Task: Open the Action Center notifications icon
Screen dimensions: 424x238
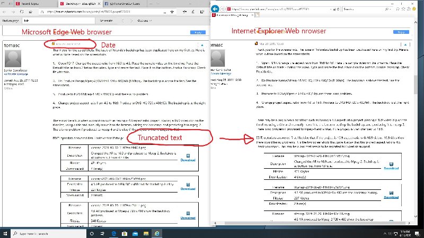Action: (417, 234)
